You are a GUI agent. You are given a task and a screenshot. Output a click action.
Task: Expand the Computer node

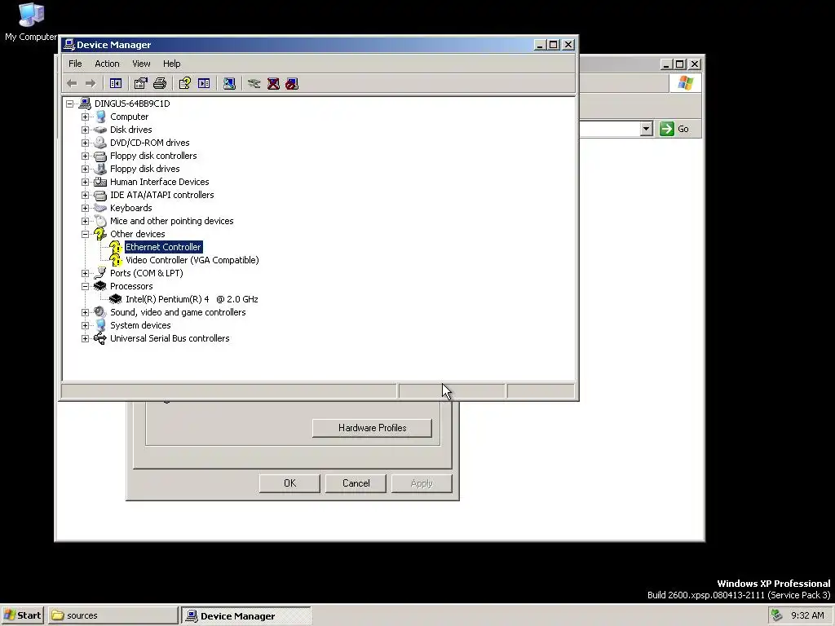pyautogui.click(x=85, y=117)
